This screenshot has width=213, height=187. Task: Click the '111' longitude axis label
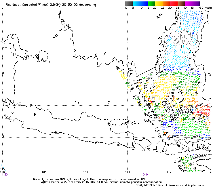pos(85,172)
